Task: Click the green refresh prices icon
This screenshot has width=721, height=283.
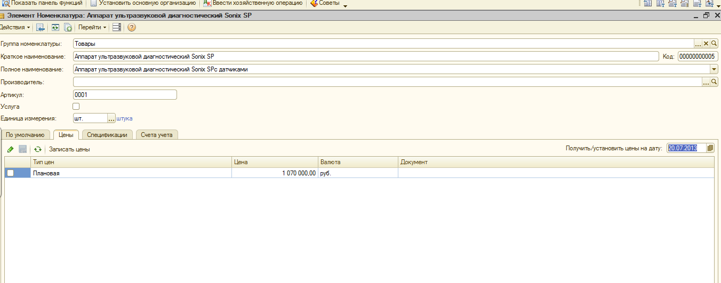Action: pos(38,149)
